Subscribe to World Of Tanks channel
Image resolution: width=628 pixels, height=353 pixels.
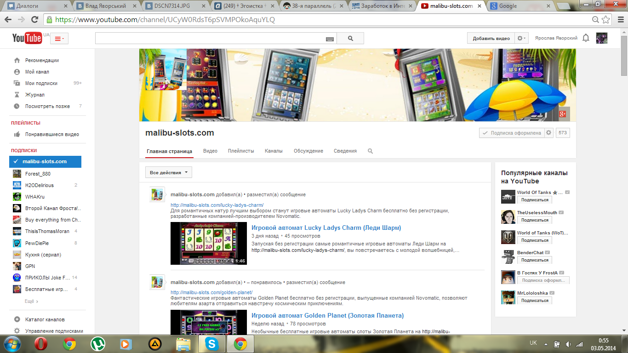(534, 200)
